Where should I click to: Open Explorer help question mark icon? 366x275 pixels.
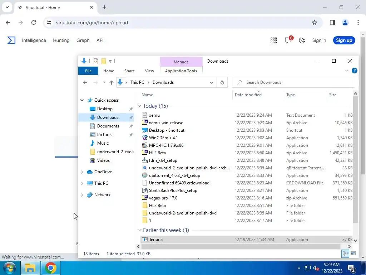pos(354,71)
